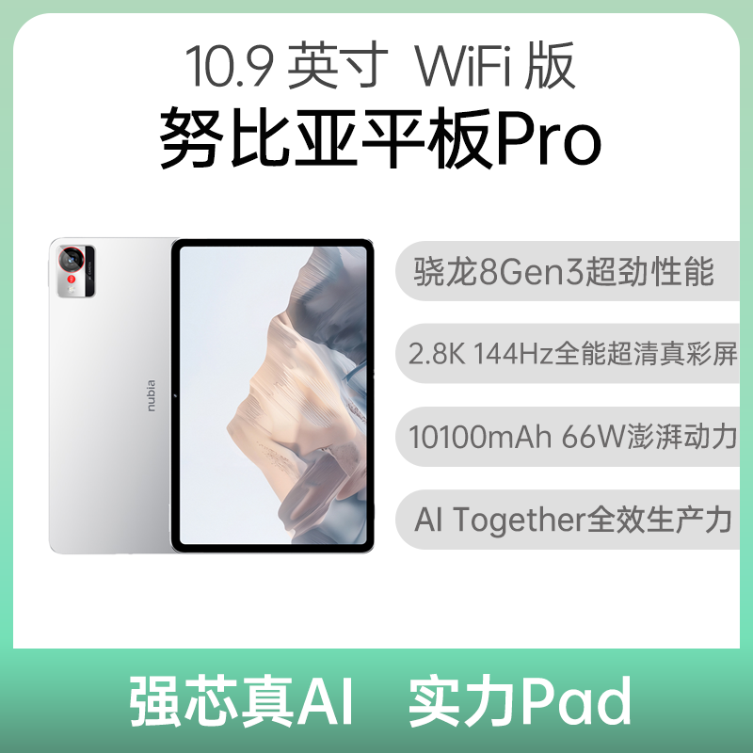
Task: Click the 骁龙8Gen3超劲性能 feature pill
Action: (x=568, y=271)
